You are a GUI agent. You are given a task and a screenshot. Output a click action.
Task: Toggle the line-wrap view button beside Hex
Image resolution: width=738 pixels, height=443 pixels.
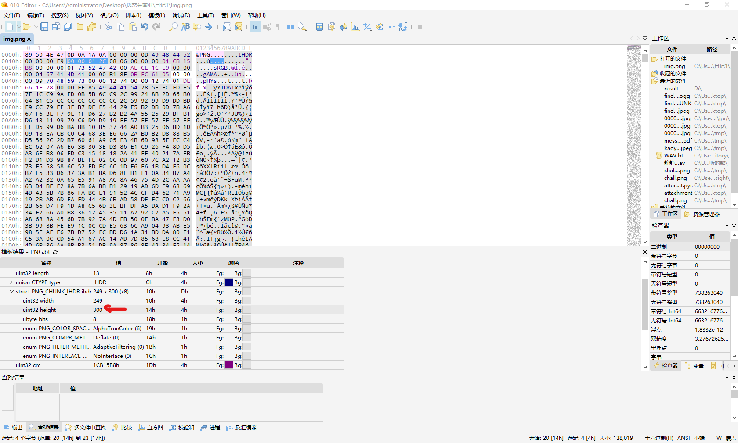pos(267,27)
